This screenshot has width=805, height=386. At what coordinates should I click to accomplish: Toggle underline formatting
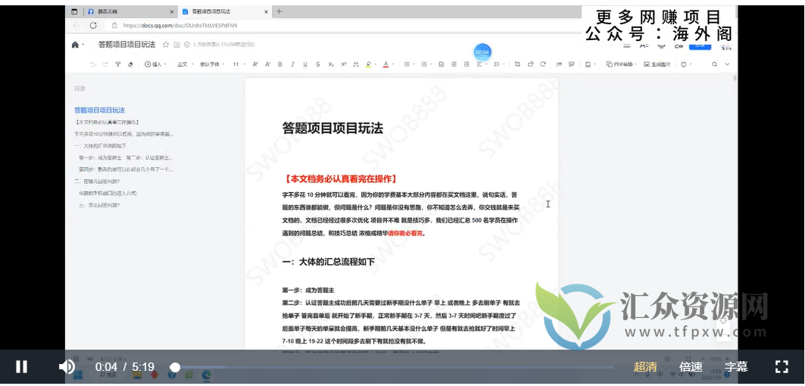point(305,64)
